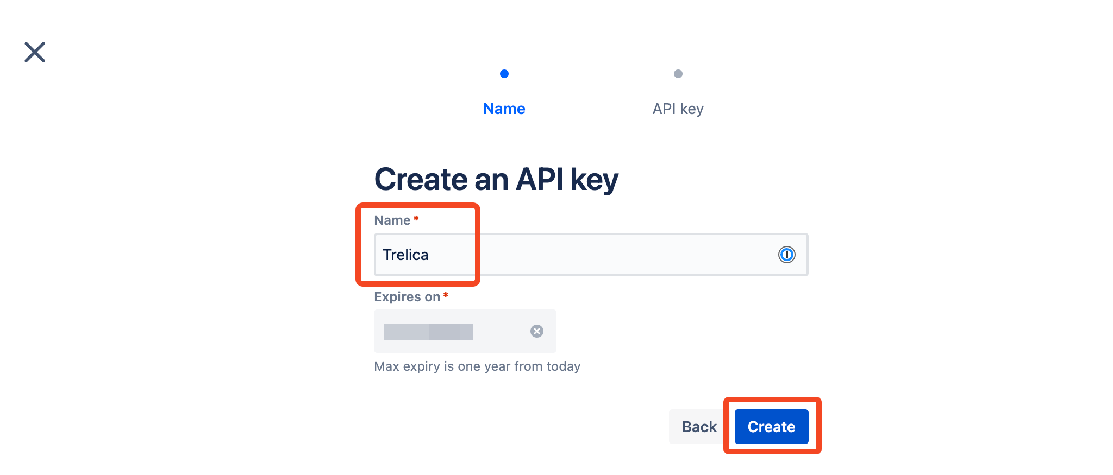Select the blue Name step indicator dot
This screenshot has width=1113, height=475.
tap(504, 74)
